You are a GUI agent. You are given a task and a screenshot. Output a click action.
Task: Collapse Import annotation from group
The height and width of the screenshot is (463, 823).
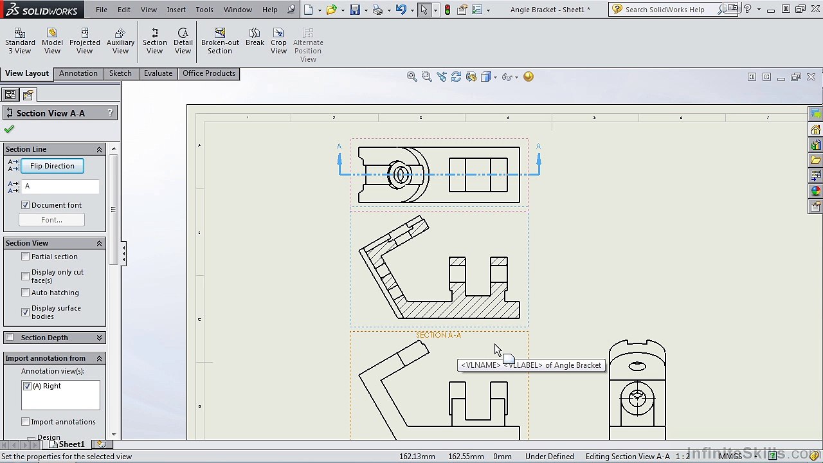pyautogui.click(x=99, y=358)
